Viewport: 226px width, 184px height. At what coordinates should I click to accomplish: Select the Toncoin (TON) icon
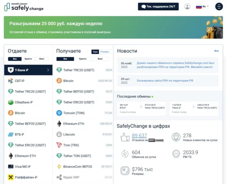click(59, 113)
